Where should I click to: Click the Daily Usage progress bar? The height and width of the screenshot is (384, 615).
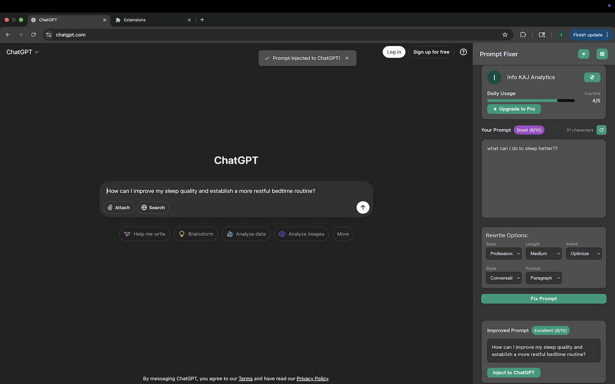pyautogui.click(x=531, y=100)
